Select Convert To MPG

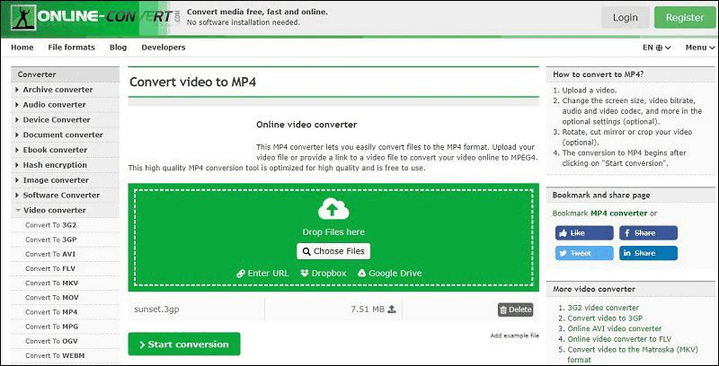pos(52,327)
